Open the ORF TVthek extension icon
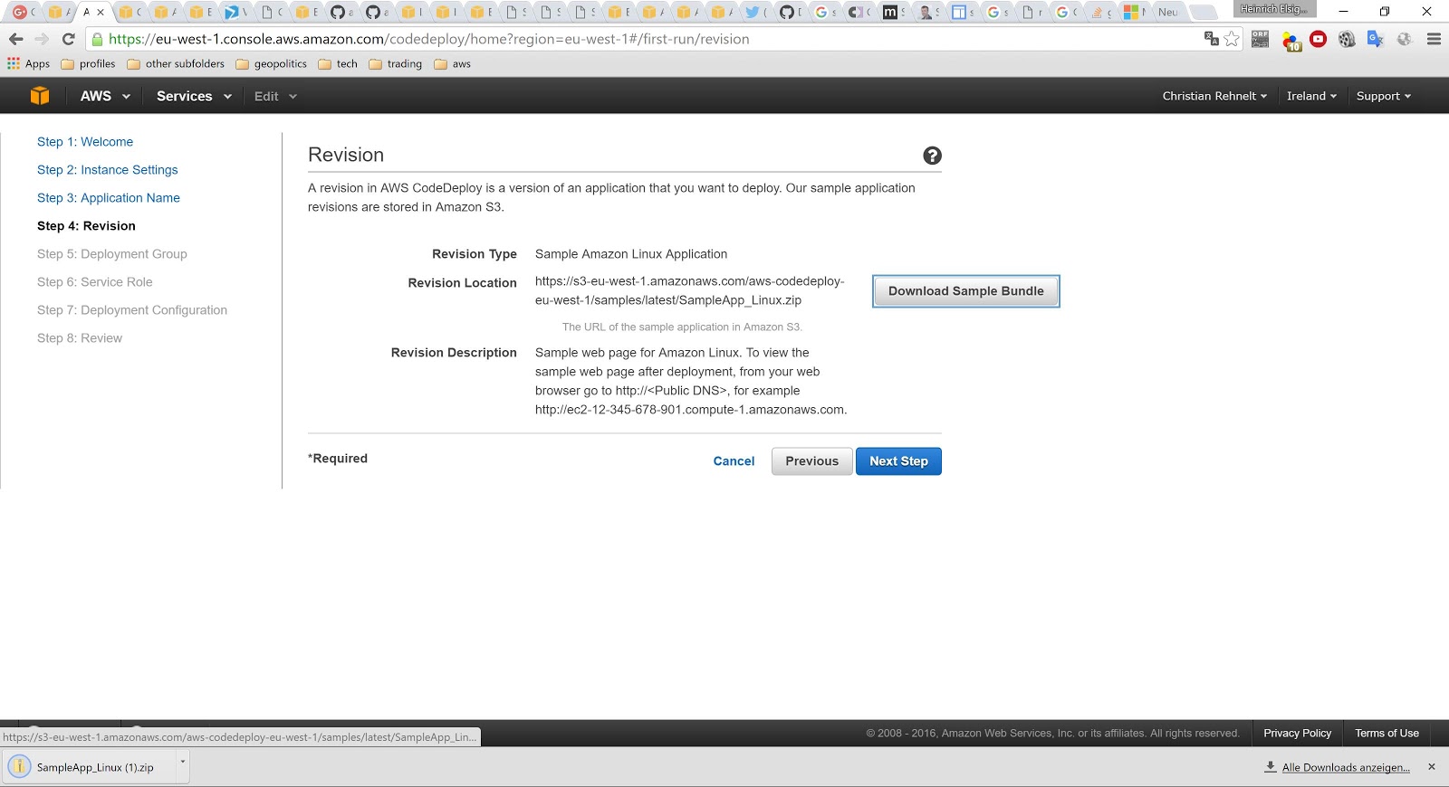The image size is (1449, 787). coord(1260,39)
